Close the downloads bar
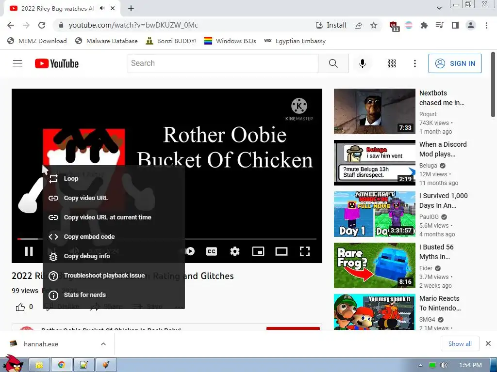The height and width of the screenshot is (372, 497). (x=488, y=343)
